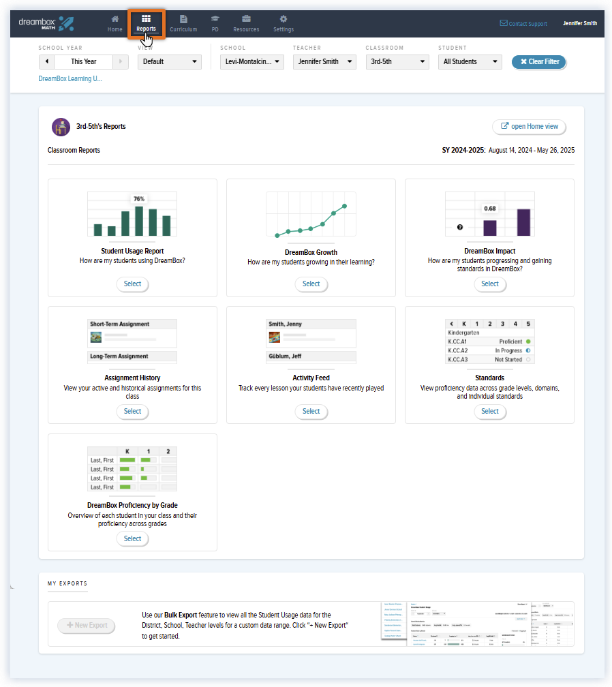Expand the Student All Students dropdown

pos(470,62)
